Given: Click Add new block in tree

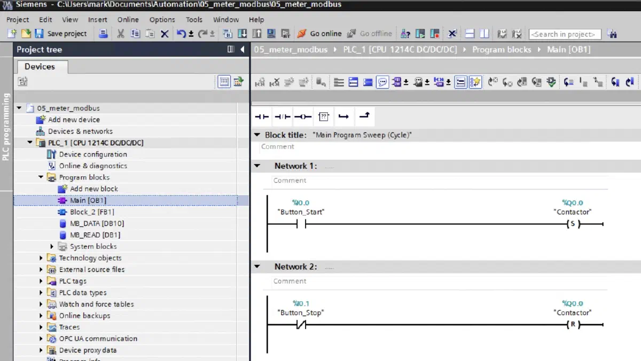Looking at the screenshot, I should [x=88, y=189].
